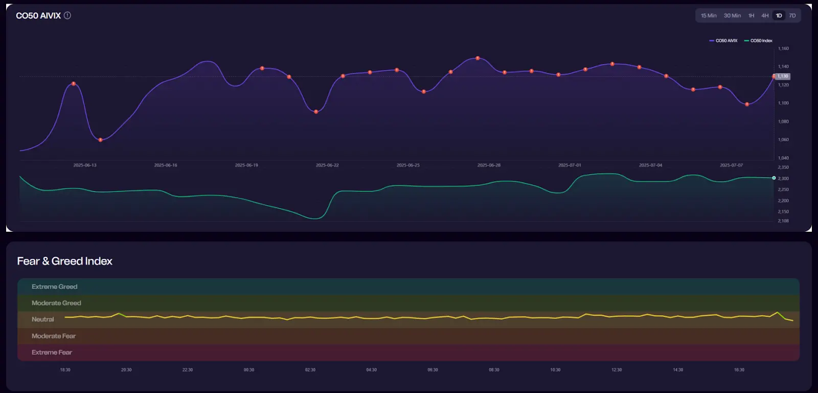Switch to the 7D timeframe view

click(792, 16)
